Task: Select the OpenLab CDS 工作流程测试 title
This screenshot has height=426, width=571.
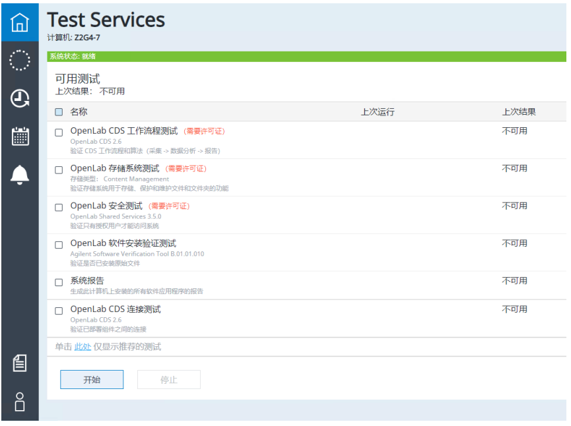Action: tap(124, 131)
